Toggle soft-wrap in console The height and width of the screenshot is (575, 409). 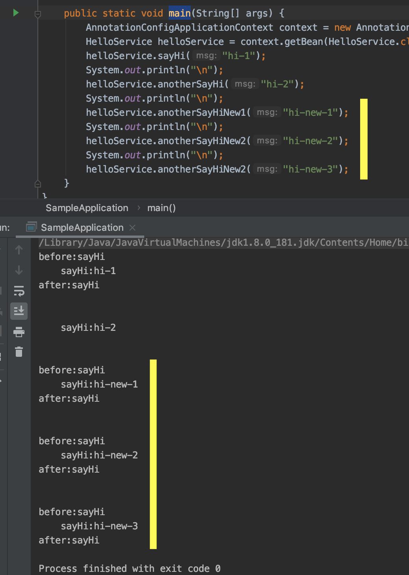pos(19,291)
